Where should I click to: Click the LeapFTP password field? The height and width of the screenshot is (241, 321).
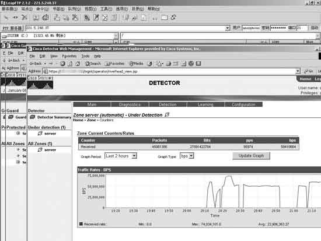click(278, 28)
